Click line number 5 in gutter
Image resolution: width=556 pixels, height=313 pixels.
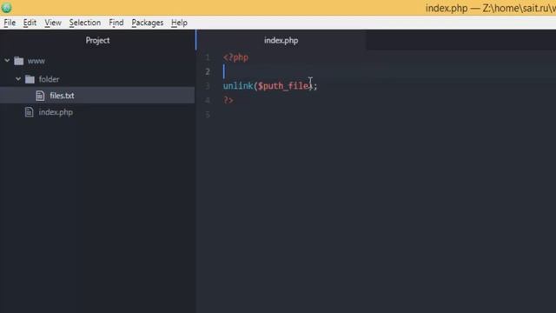click(208, 115)
